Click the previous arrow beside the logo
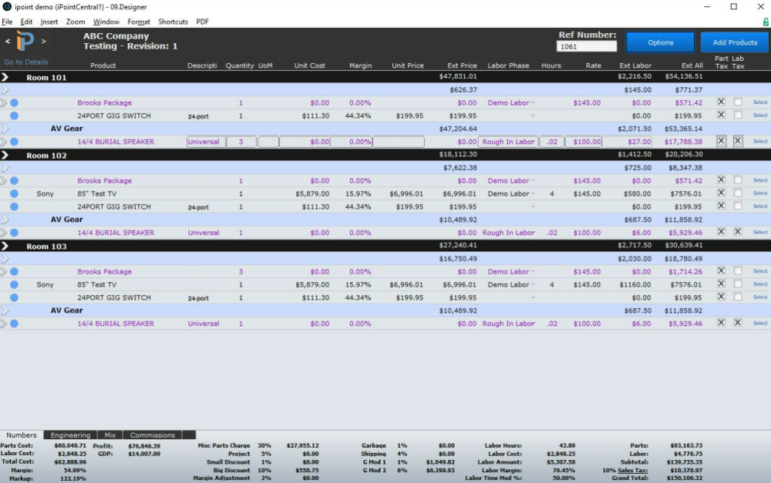Viewport: 771px width, 483px height. coord(8,42)
